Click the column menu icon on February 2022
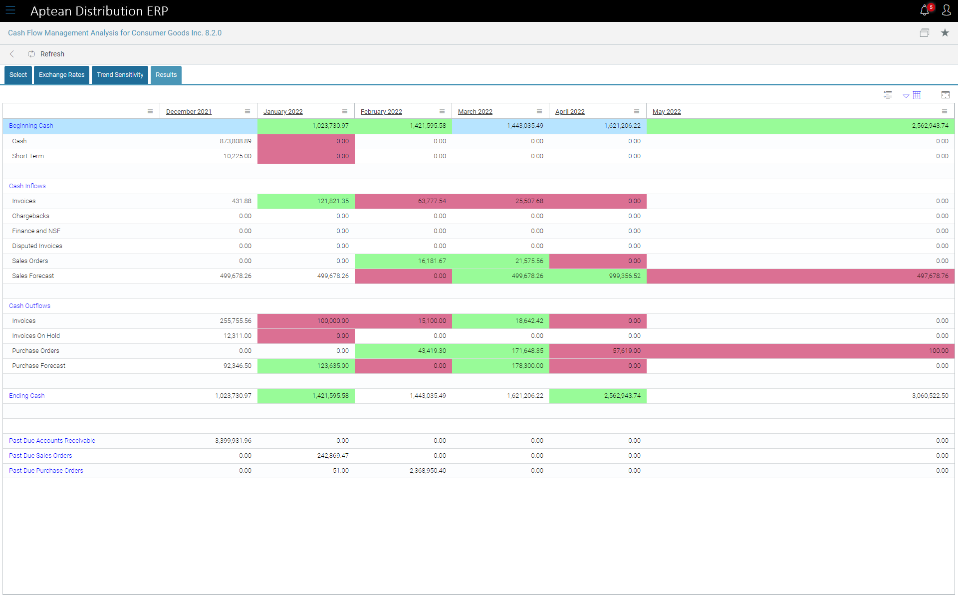Screen dimensions: 958x599 442,111
